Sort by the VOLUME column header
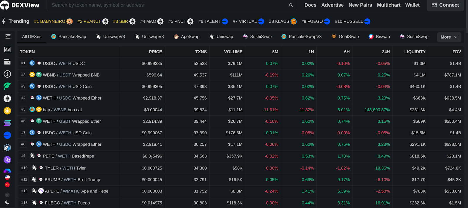468x208 pixels. (x=233, y=52)
